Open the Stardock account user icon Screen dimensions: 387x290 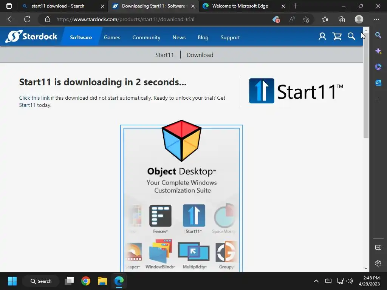(x=322, y=37)
